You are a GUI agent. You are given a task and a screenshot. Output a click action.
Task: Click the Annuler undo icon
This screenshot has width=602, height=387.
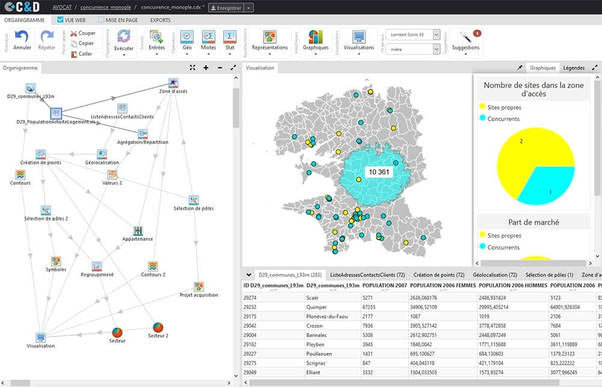(22, 37)
